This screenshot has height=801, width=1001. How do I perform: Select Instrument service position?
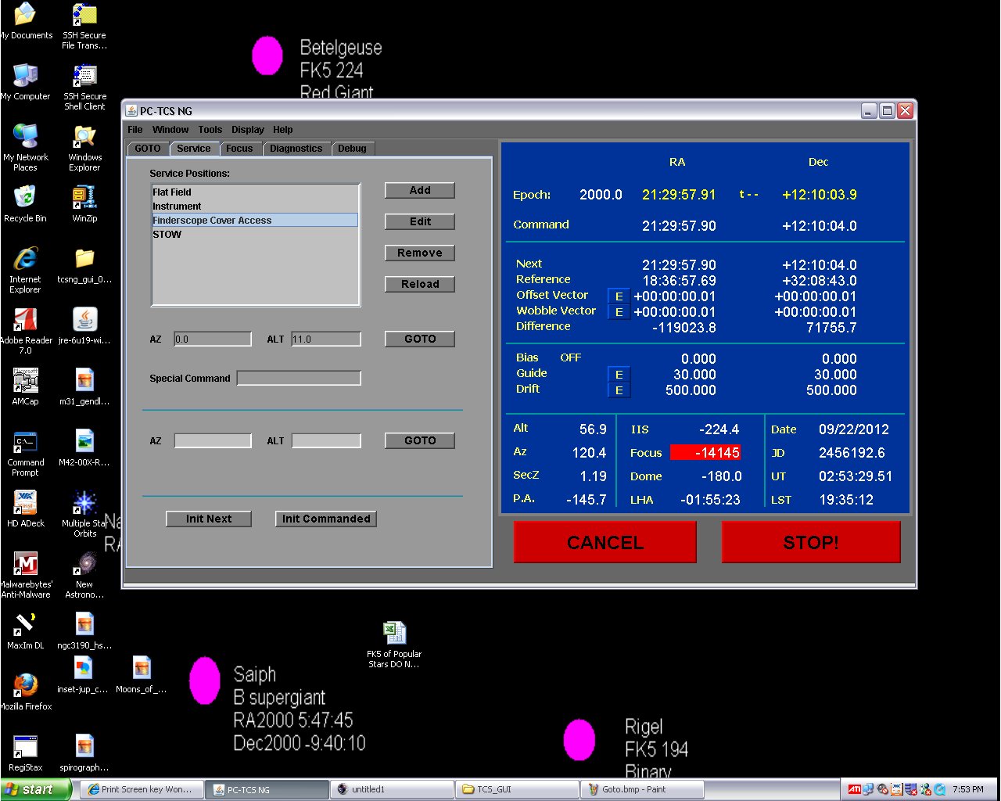255,206
